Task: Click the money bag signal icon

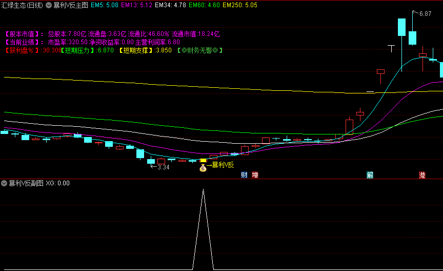Action: (203, 168)
